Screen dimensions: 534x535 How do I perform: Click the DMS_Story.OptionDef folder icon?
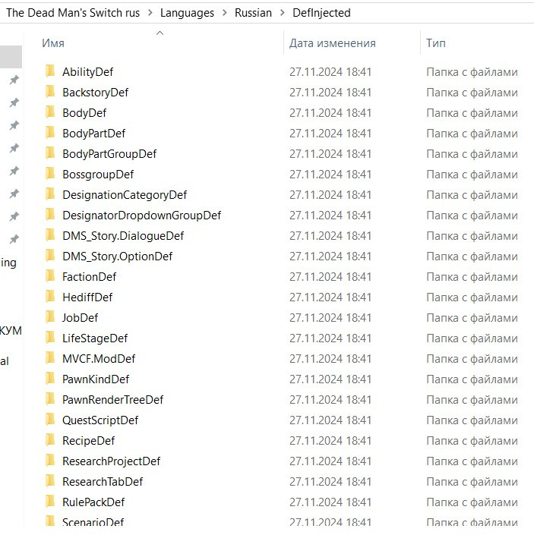[50, 255]
